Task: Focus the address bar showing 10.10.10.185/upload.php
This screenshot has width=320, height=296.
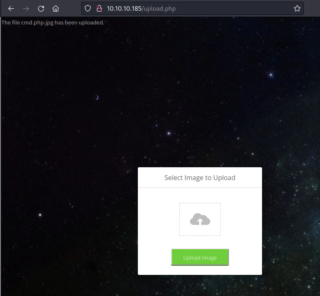Action: (192, 8)
